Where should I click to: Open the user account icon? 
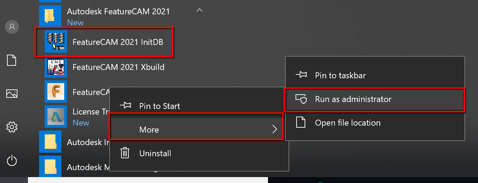12,27
